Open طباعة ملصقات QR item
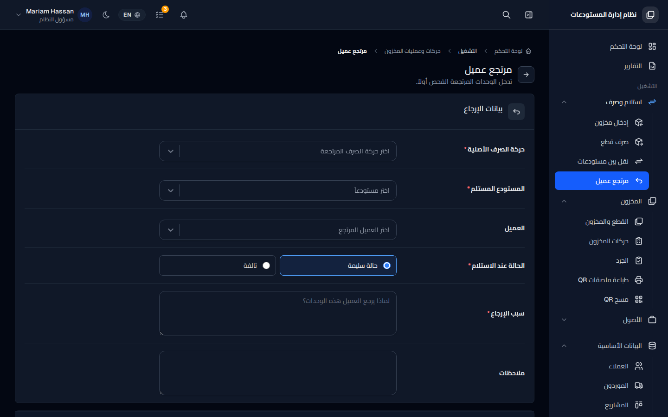The image size is (668, 417). click(x=602, y=280)
